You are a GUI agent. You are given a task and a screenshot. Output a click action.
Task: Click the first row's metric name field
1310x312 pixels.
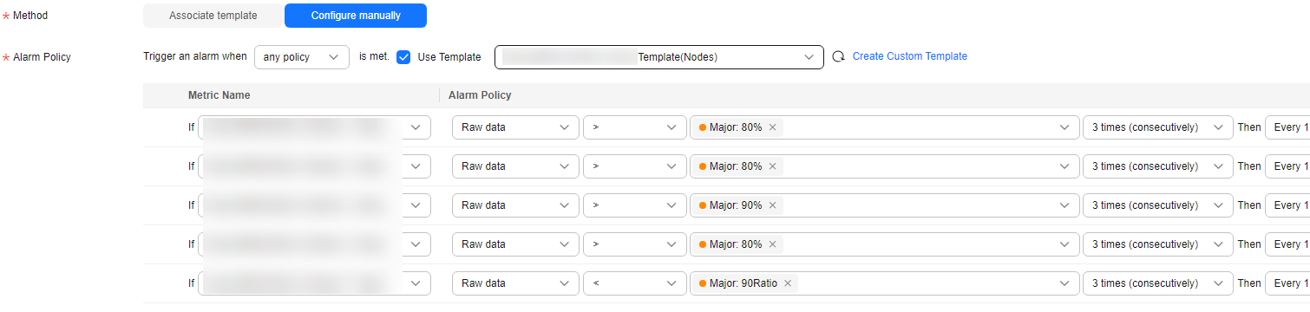click(315, 127)
